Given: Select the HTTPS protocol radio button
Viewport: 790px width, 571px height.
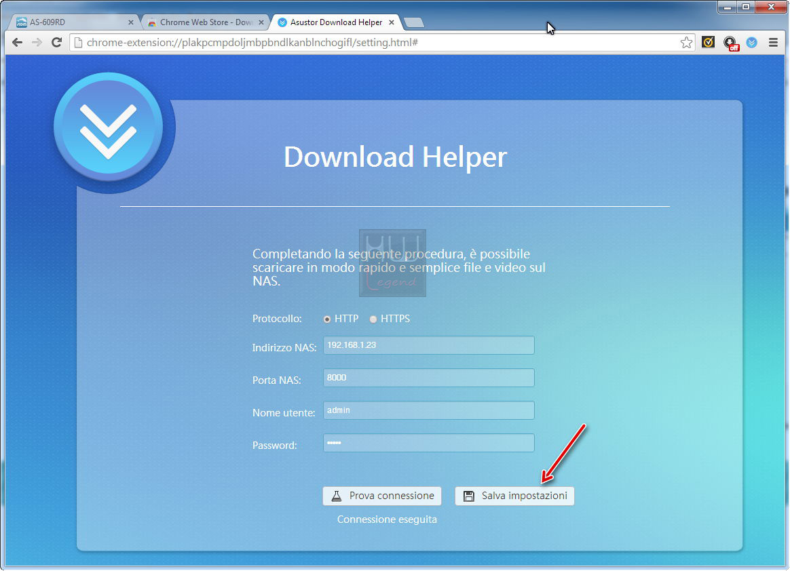Looking at the screenshot, I should pyautogui.click(x=373, y=319).
